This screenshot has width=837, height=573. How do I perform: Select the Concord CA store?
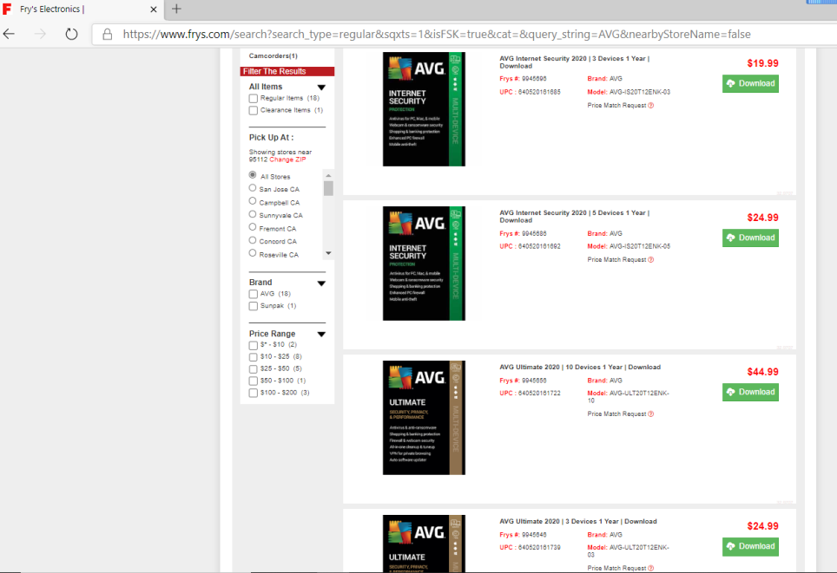[x=253, y=240]
